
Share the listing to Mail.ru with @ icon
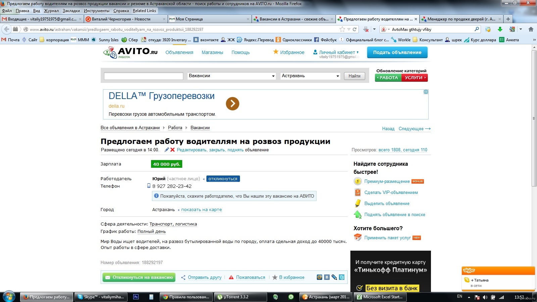(x=320, y=277)
